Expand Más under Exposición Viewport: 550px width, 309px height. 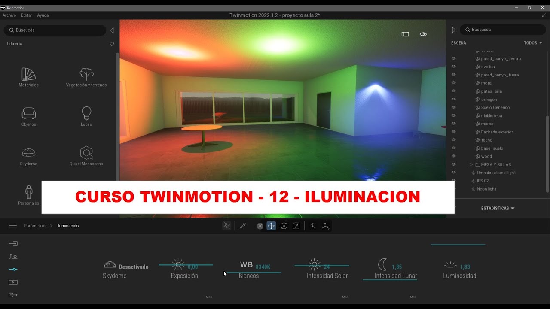click(209, 297)
